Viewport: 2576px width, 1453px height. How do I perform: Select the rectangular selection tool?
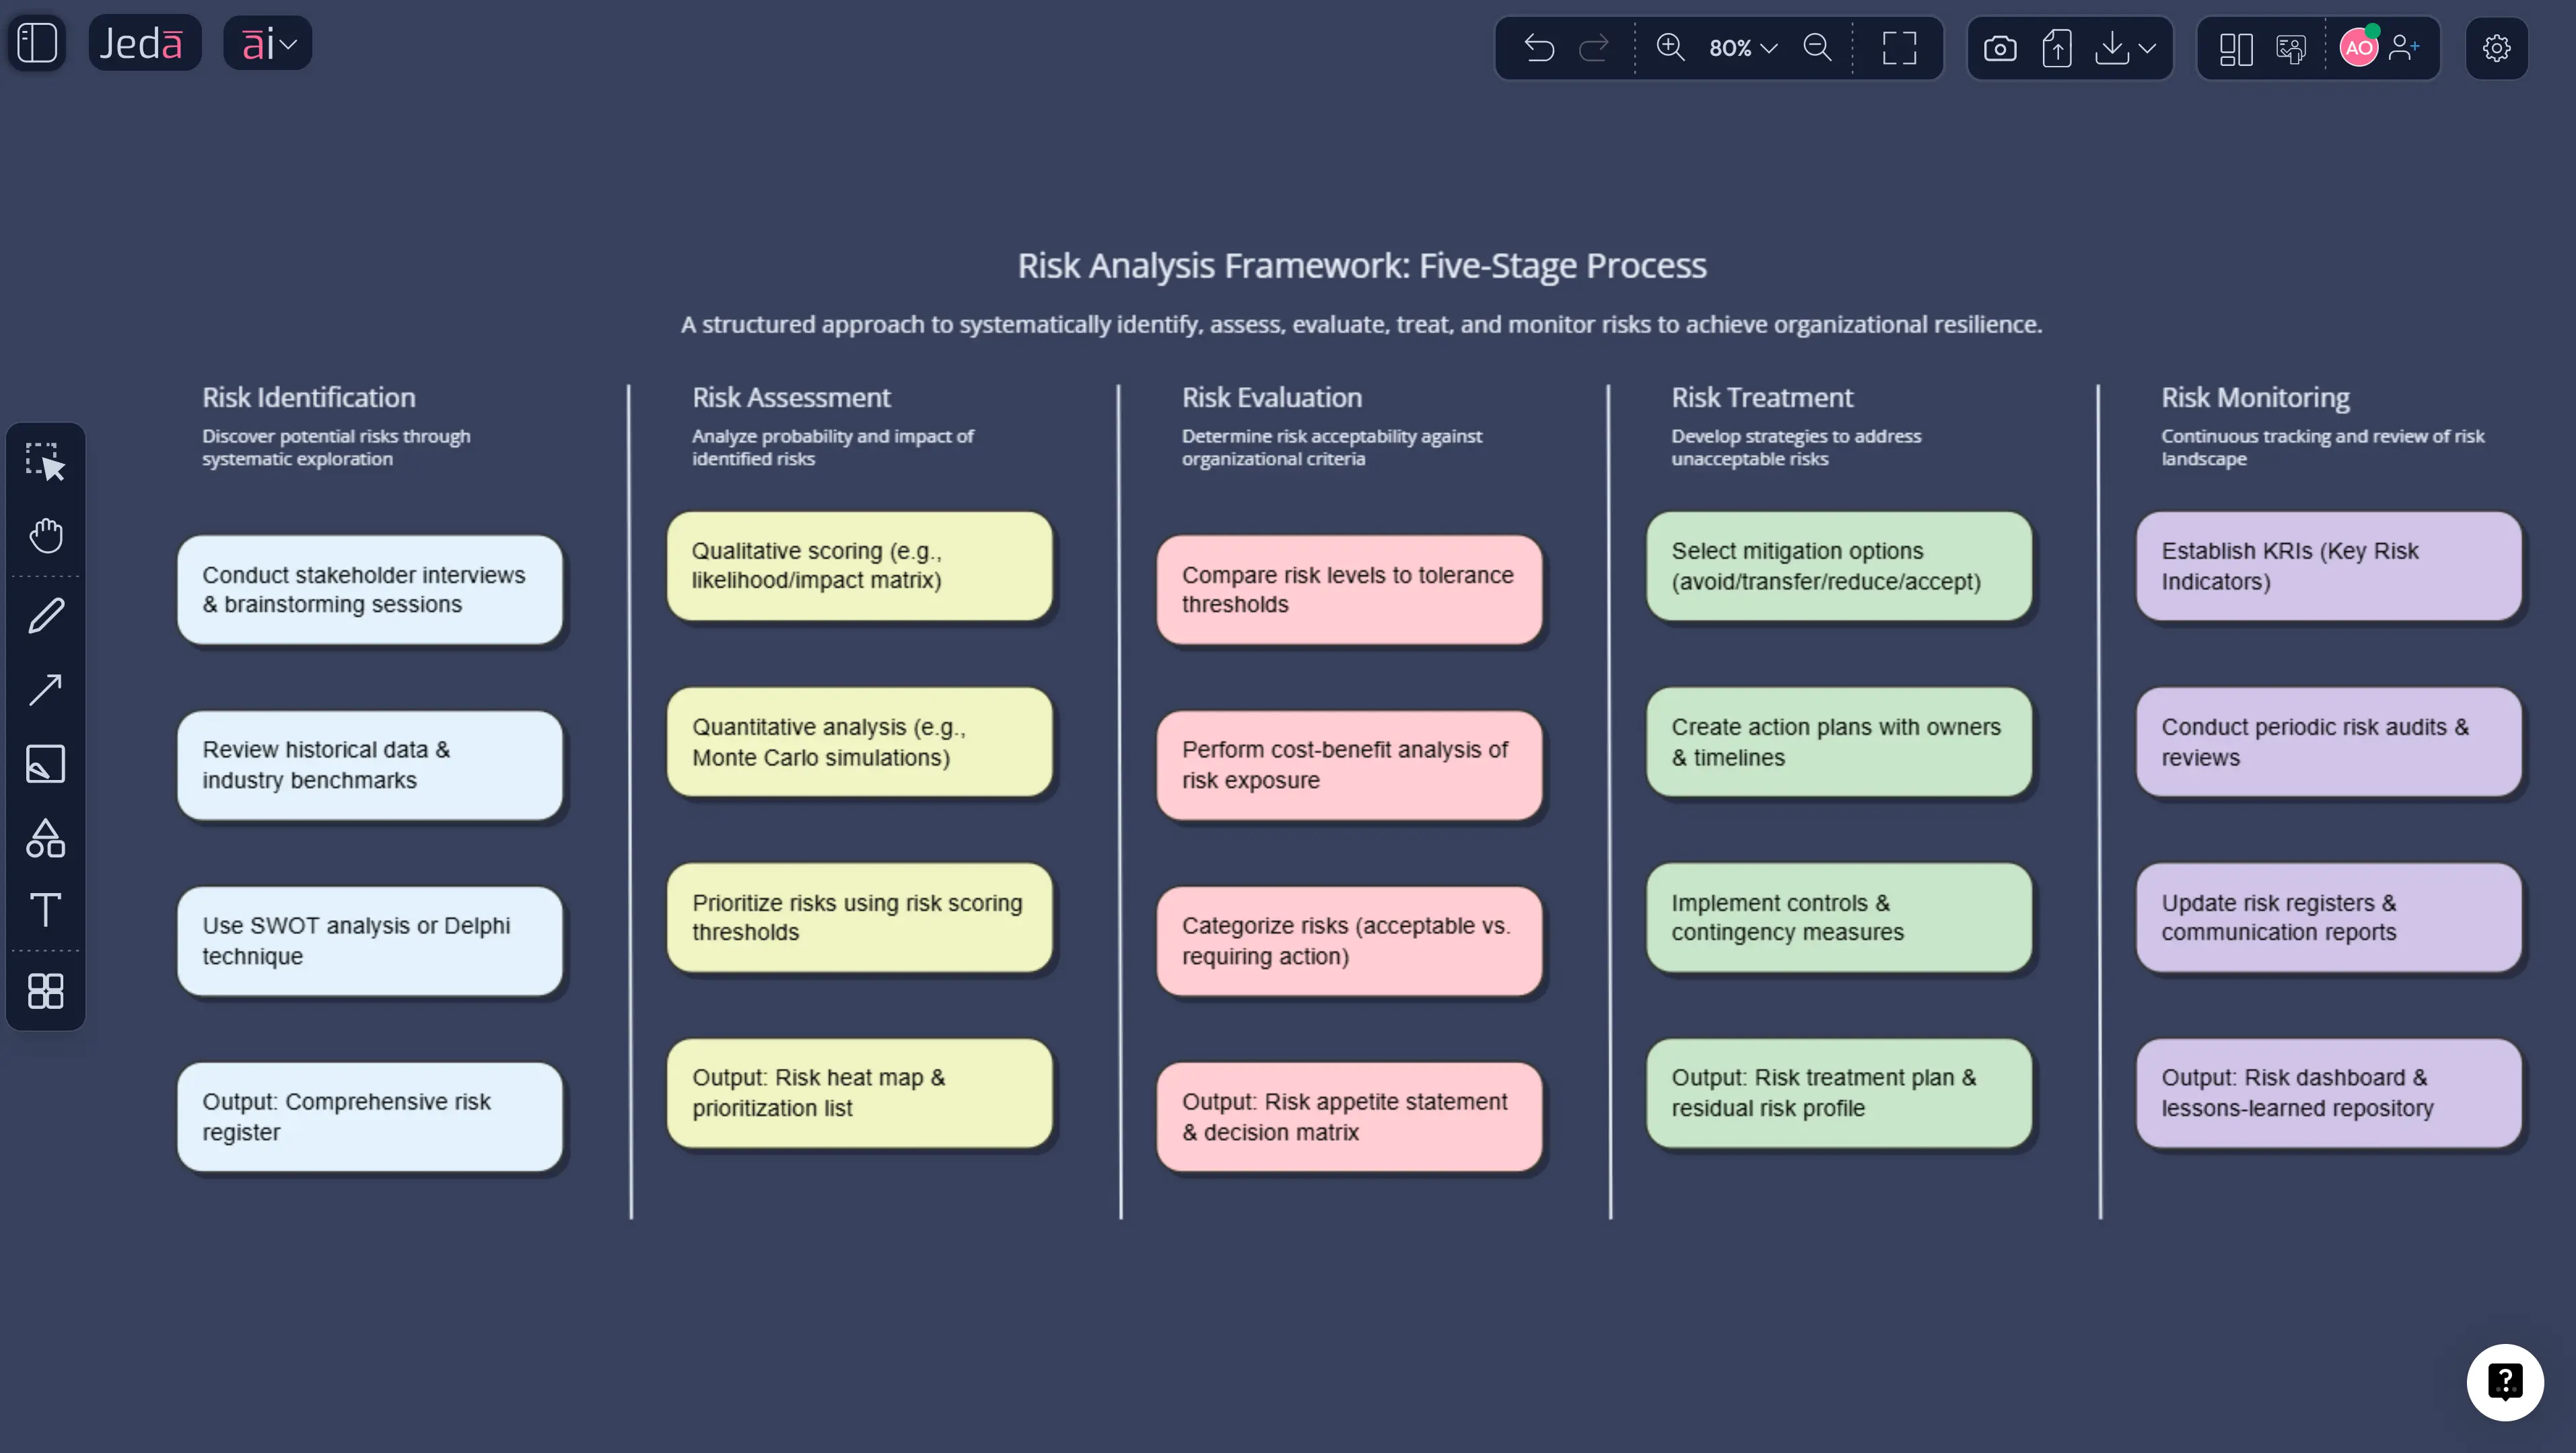point(45,461)
